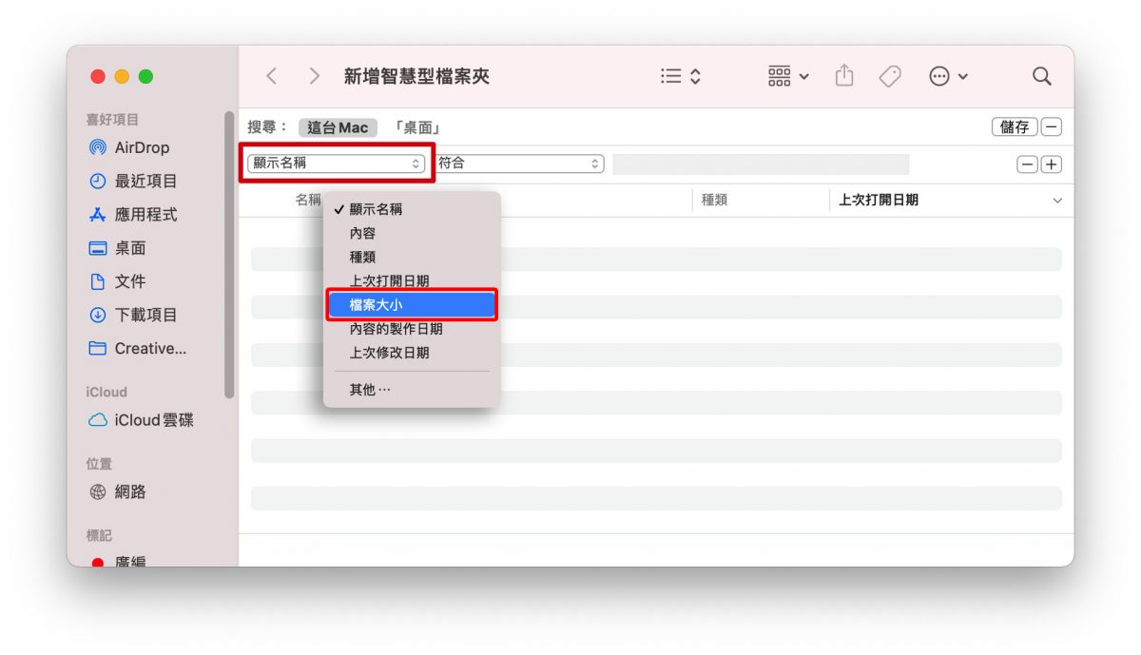Open 應用程式 in the sidebar
The width and height of the screenshot is (1141, 655).
coord(133,215)
